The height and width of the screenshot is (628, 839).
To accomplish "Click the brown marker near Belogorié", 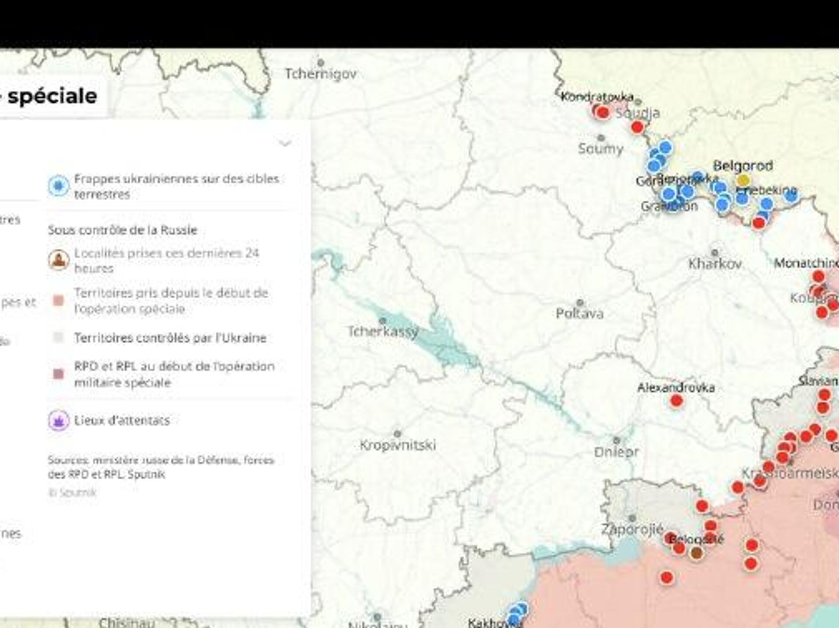I will tap(696, 553).
